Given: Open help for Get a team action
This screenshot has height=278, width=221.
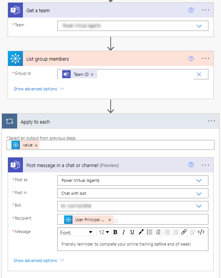Looking at the screenshot, I should click(191, 10).
